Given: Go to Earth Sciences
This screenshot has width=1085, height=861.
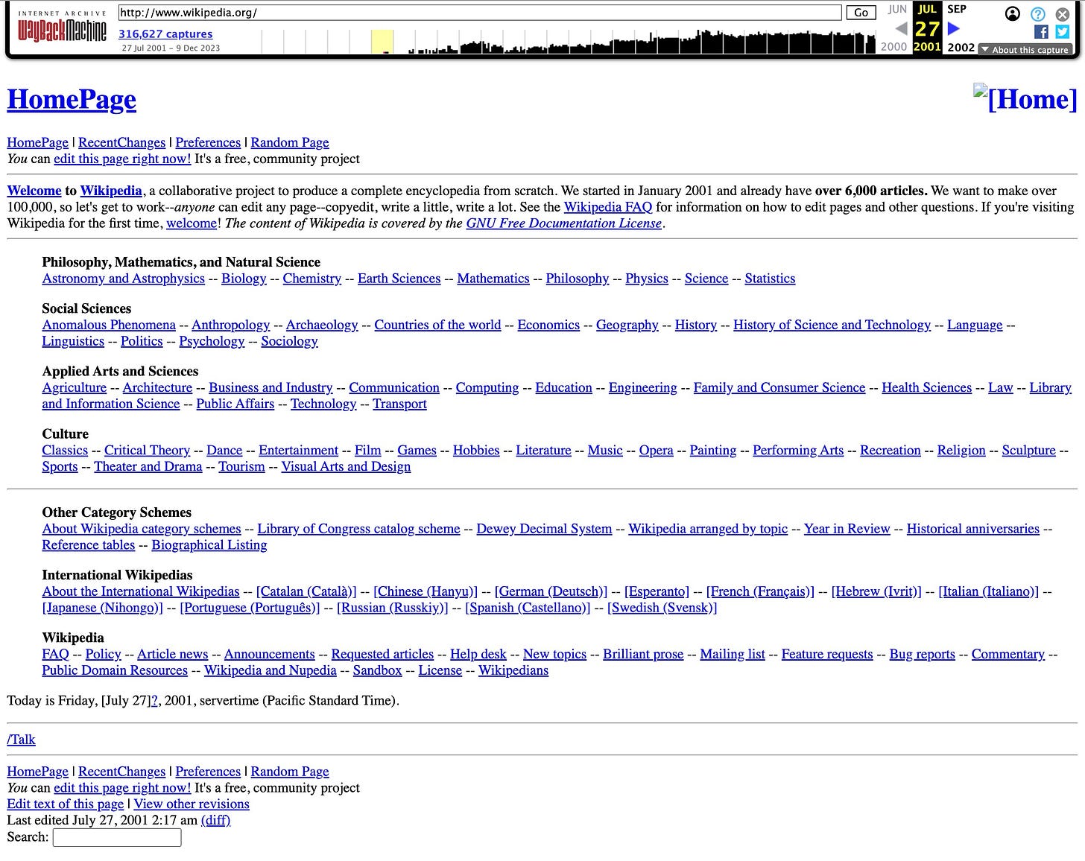Looking at the screenshot, I should 399,279.
